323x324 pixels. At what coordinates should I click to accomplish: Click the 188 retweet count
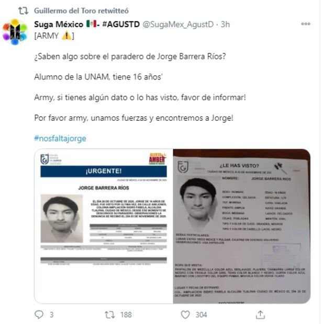point(126,315)
